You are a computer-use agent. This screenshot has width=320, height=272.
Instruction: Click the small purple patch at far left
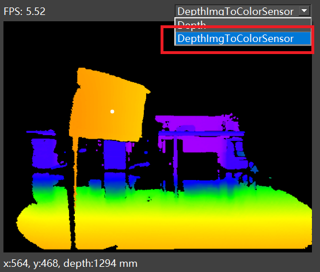(x=41, y=132)
